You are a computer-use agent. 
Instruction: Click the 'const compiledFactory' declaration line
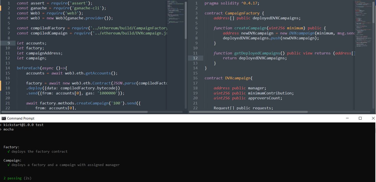(92, 28)
